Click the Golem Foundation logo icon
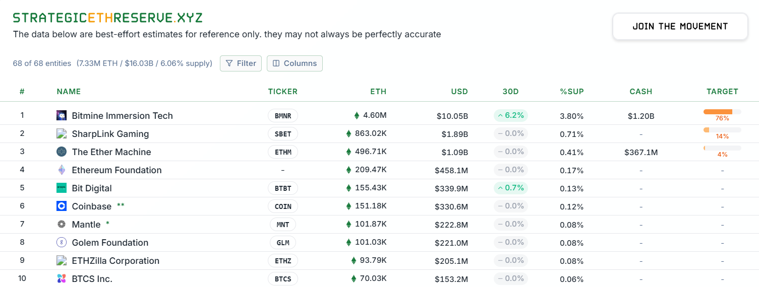The height and width of the screenshot is (287, 759). 62,242
